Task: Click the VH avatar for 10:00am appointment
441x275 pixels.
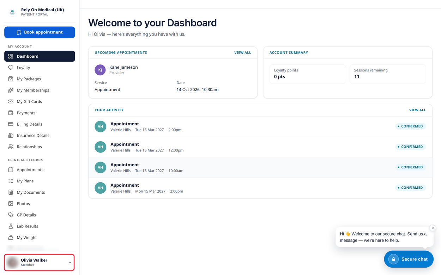Action: click(101, 167)
